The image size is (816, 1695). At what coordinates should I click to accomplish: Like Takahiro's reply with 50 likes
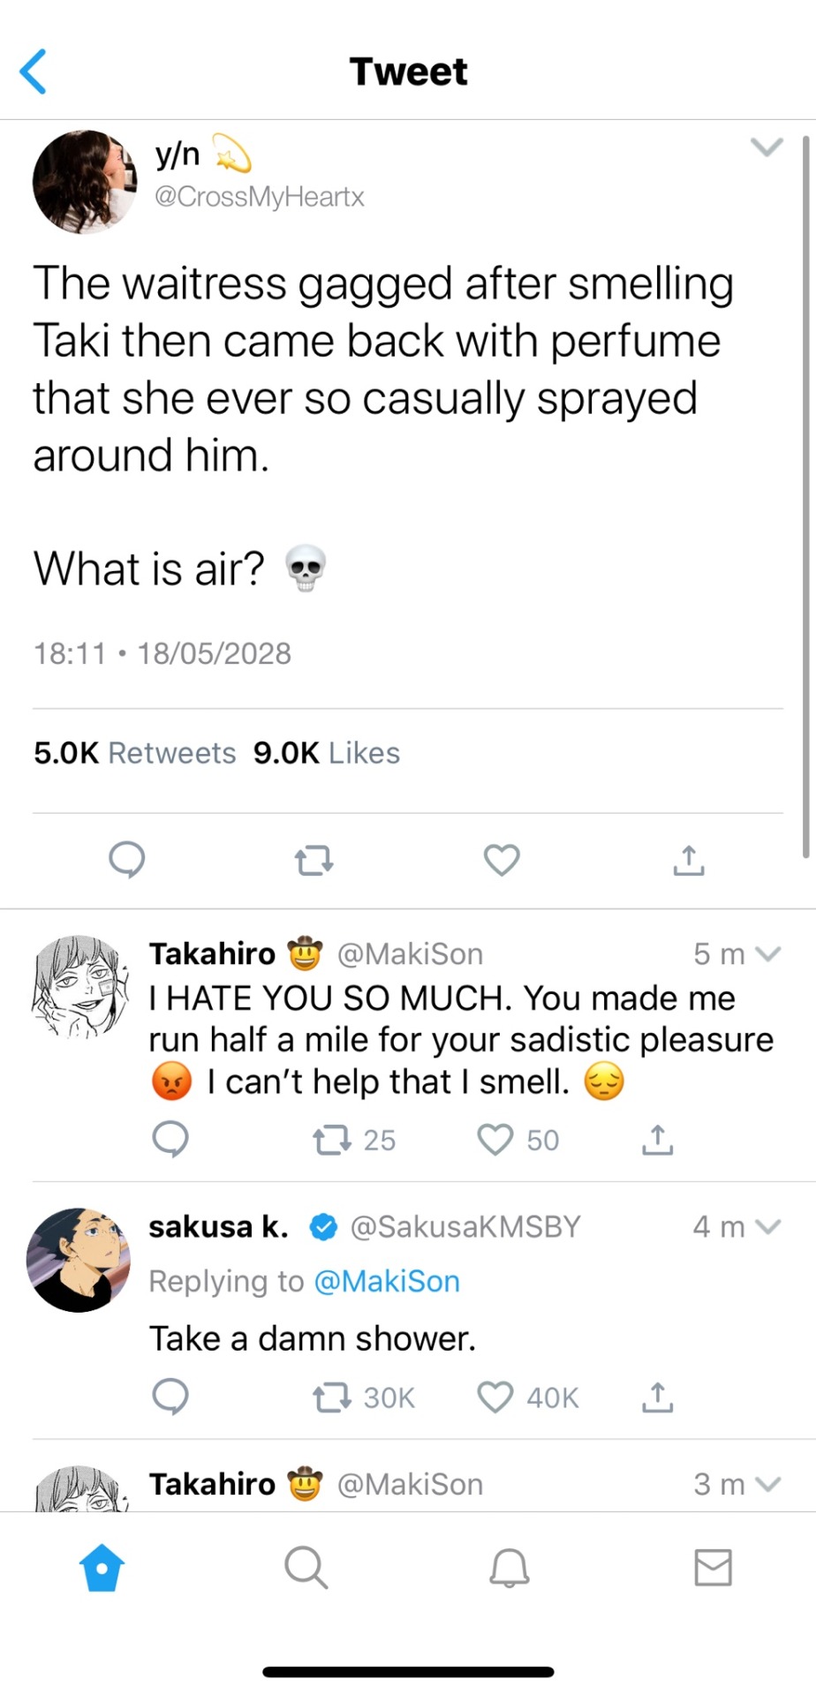[x=495, y=1140]
